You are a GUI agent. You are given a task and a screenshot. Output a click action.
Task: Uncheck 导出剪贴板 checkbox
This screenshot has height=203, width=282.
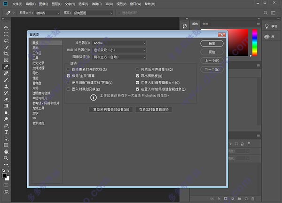pyautogui.click(x=137, y=76)
